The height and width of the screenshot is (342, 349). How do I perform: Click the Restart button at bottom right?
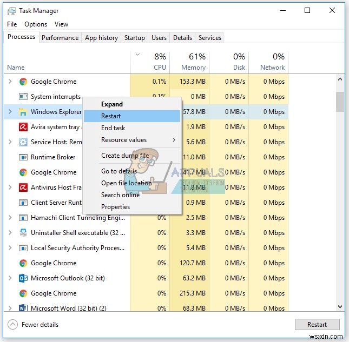(317, 325)
